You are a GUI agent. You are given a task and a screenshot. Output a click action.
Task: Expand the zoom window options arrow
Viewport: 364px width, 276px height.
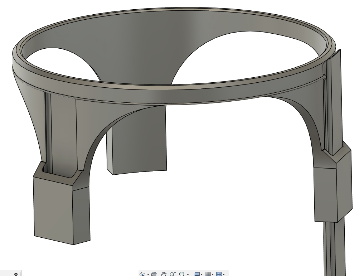[x=188, y=274]
